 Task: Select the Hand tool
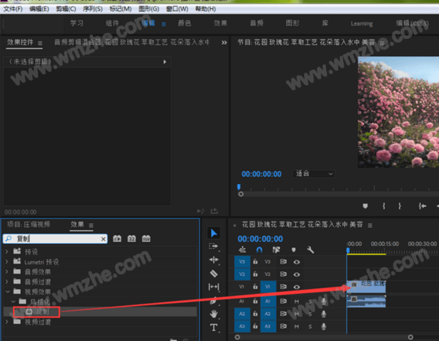213,314
